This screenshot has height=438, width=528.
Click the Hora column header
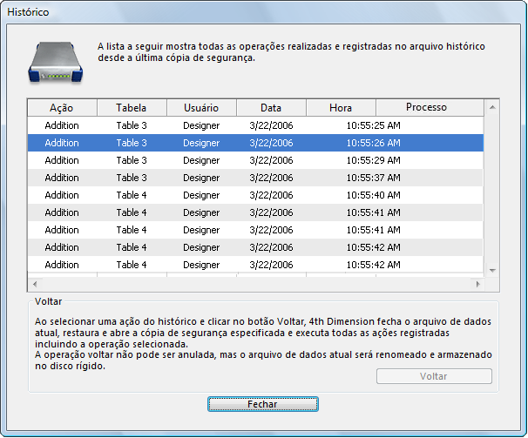click(341, 108)
